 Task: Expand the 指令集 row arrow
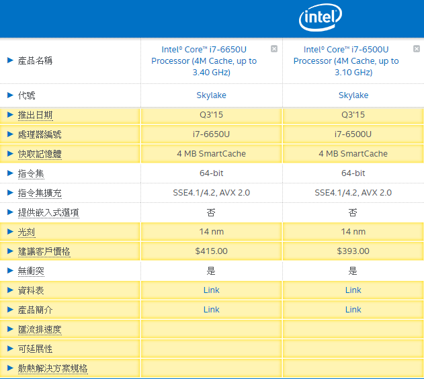point(10,173)
